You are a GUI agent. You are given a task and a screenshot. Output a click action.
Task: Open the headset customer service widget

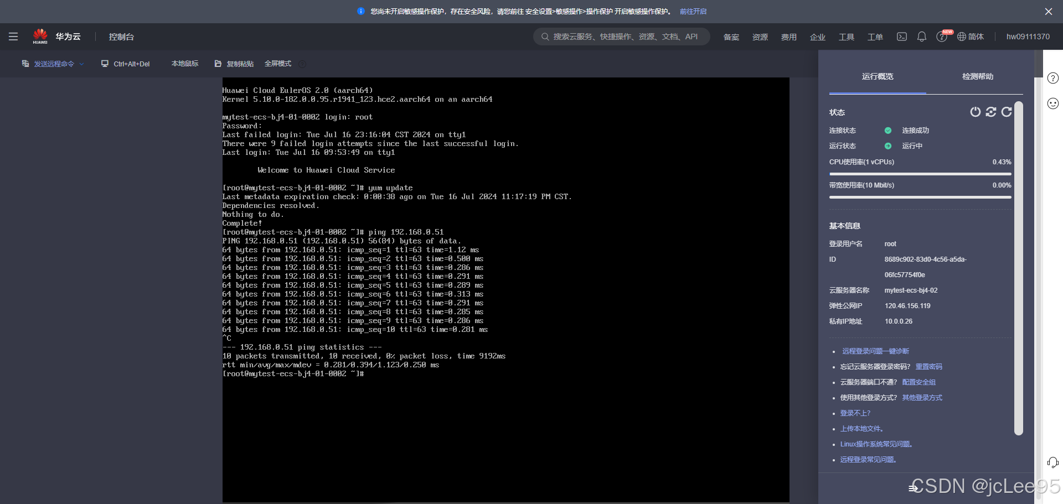(1053, 463)
